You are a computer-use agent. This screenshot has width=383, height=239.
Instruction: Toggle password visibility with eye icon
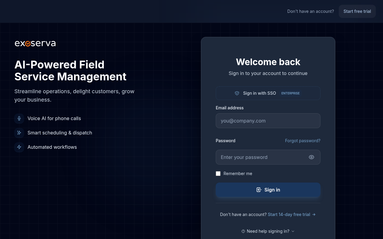[x=311, y=157]
